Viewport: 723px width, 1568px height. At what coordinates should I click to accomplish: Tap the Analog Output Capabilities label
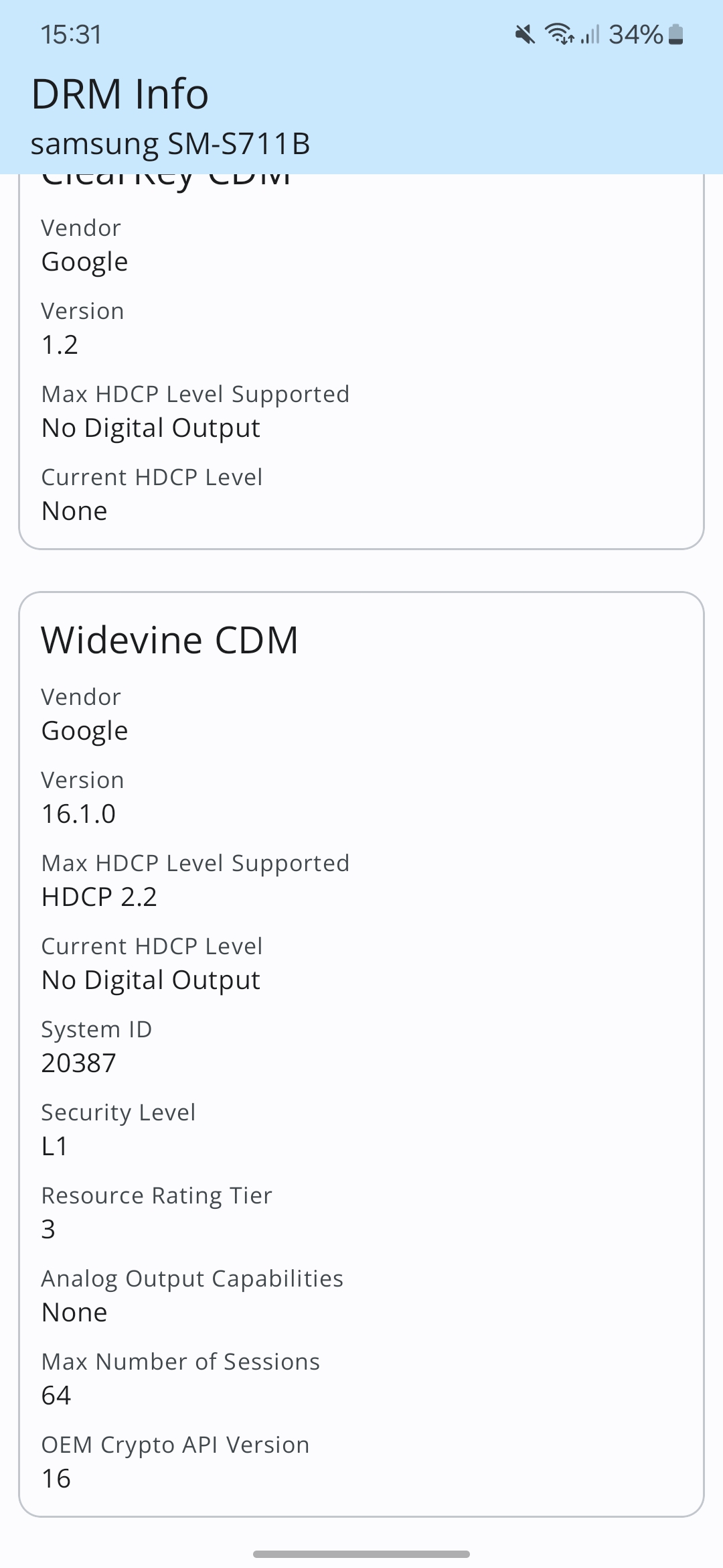(192, 1279)
